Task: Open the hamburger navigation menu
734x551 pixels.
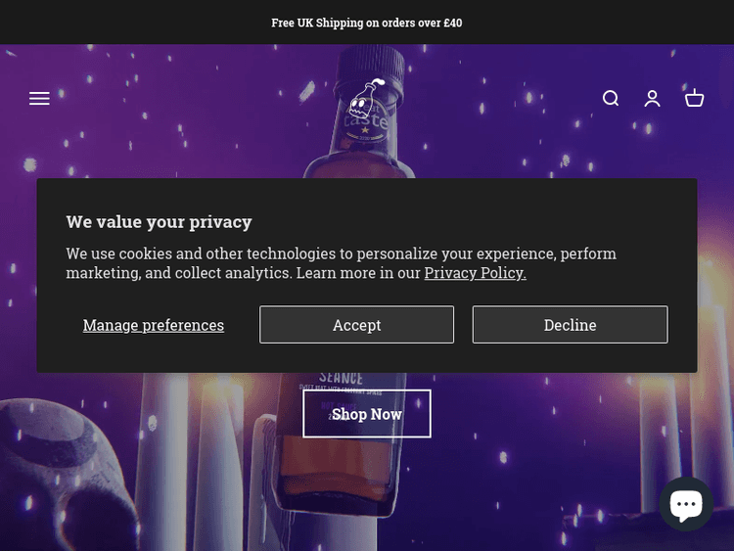Action: (39, 98)
